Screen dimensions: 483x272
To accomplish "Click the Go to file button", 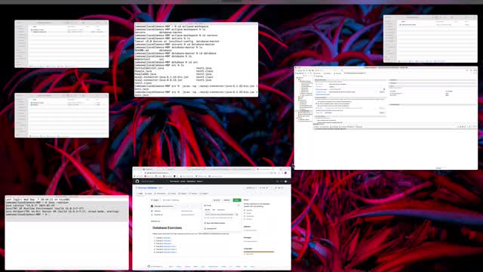I will pyautogui.click(x=217, y=200).
